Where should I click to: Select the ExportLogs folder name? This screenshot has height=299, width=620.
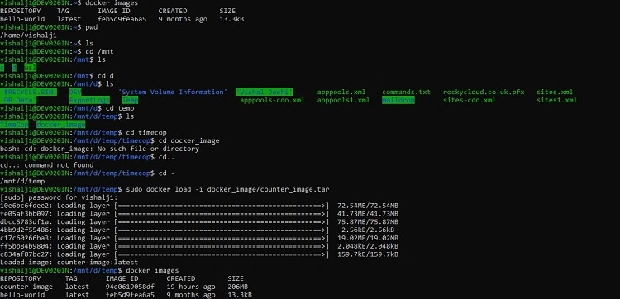(89, 100)
